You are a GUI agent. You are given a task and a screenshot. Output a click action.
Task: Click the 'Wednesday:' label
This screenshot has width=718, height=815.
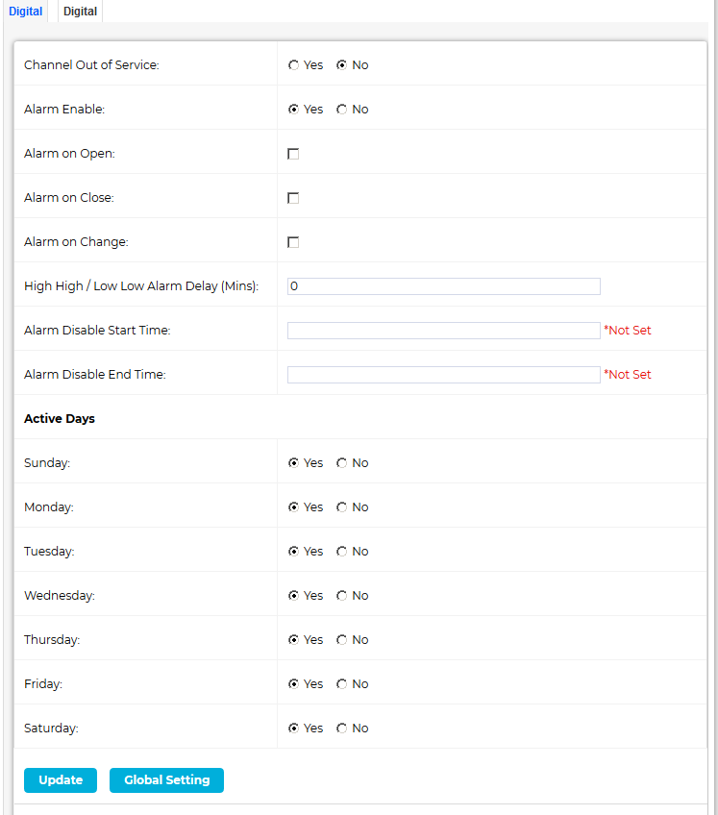tap(60, 595)
